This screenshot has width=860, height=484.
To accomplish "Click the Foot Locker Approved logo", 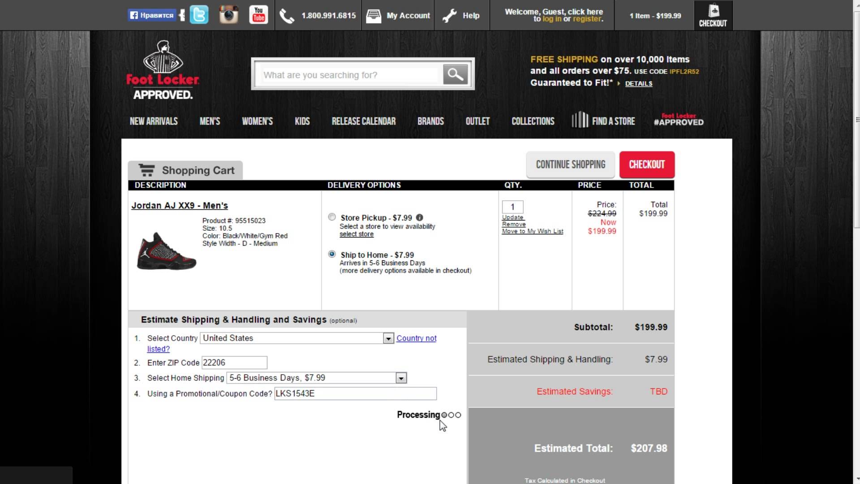I will (163, 70).
